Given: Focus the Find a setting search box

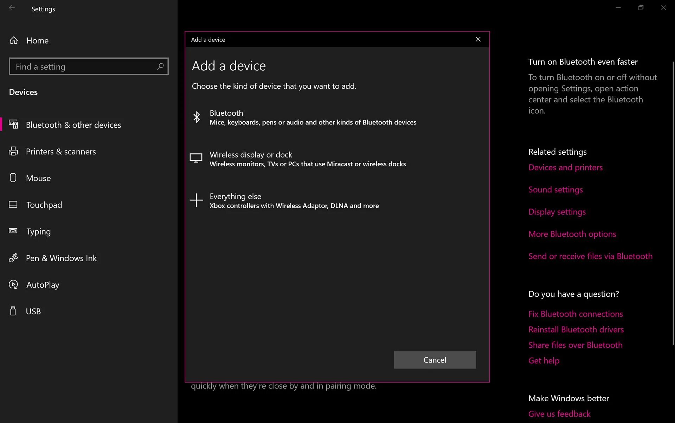Looking at the screenshot, I should pyautogui.click(x=84, y=66).
